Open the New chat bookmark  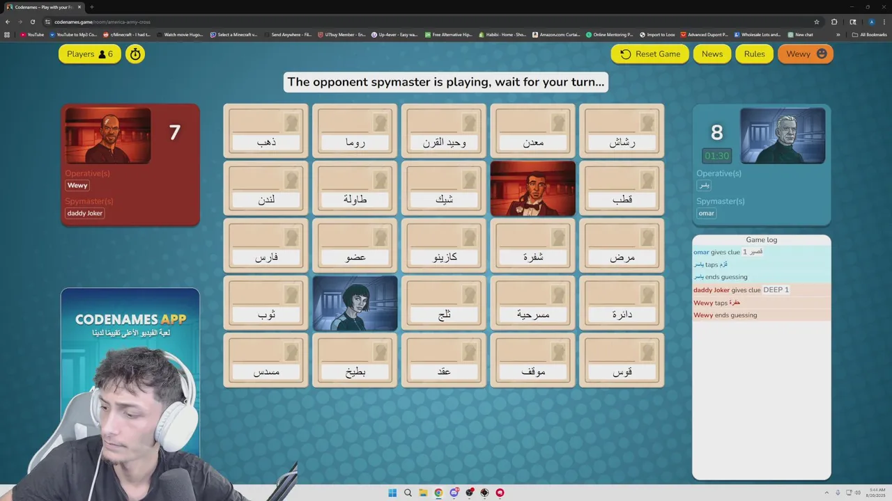click(801, 34)
